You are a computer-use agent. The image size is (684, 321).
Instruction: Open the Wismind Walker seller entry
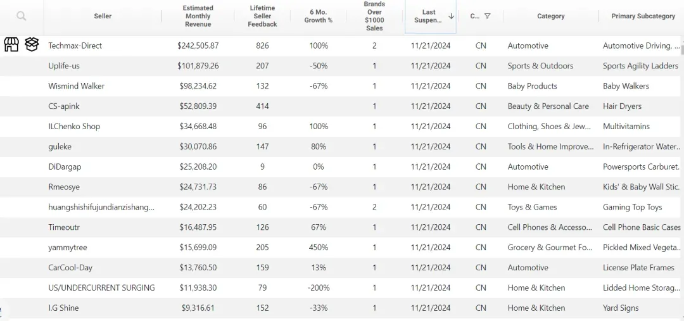(77, 86)
